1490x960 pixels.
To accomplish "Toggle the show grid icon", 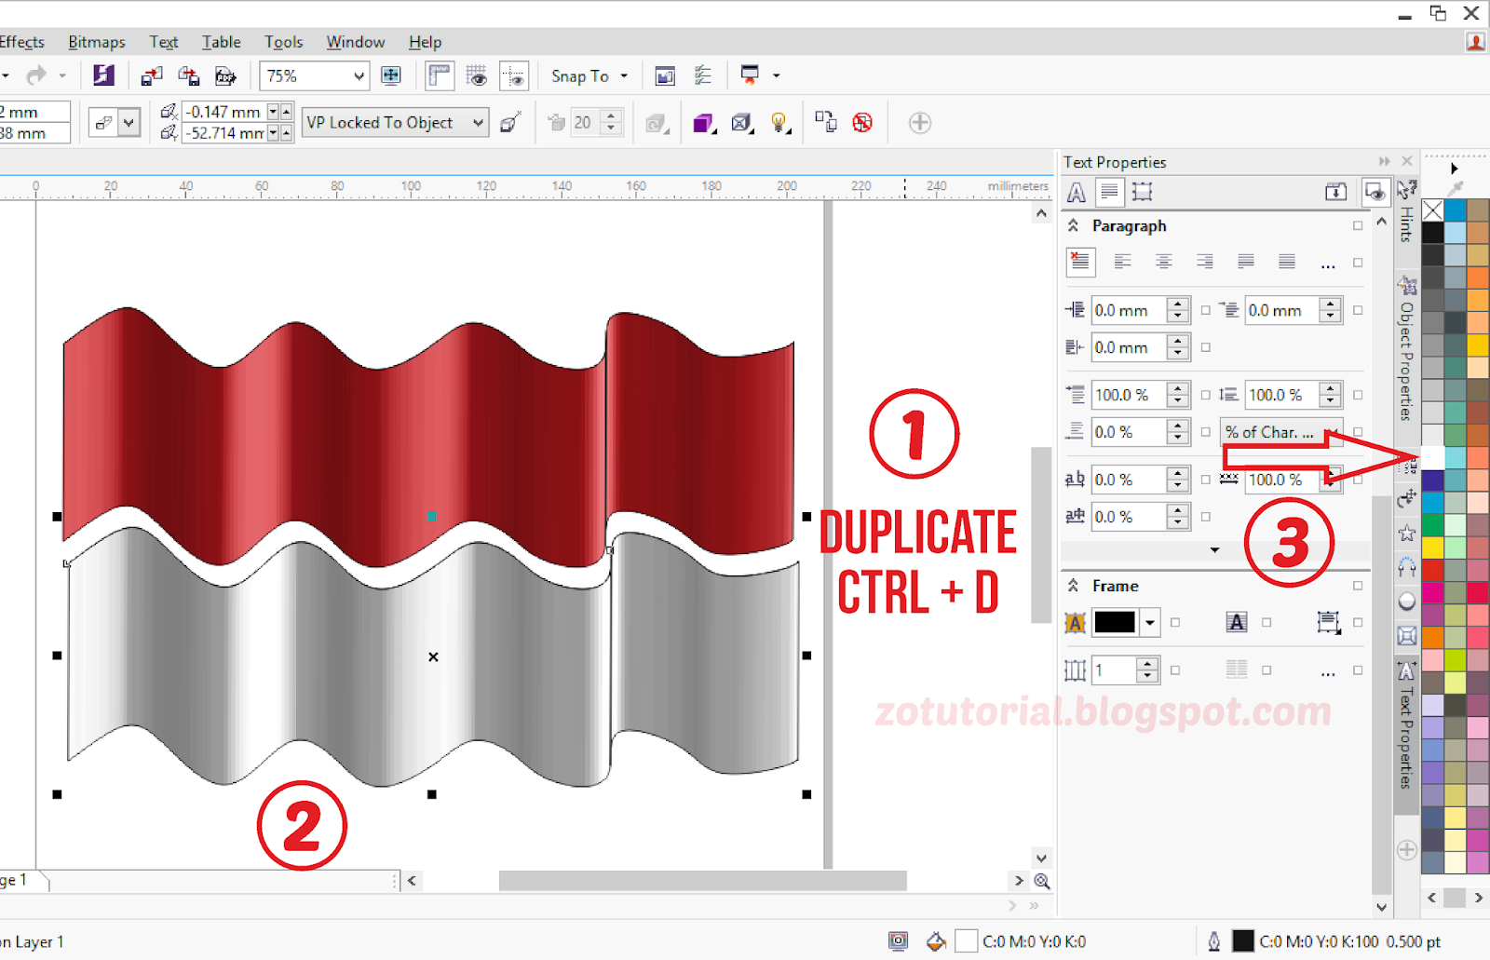I will (x=477, y=76).
